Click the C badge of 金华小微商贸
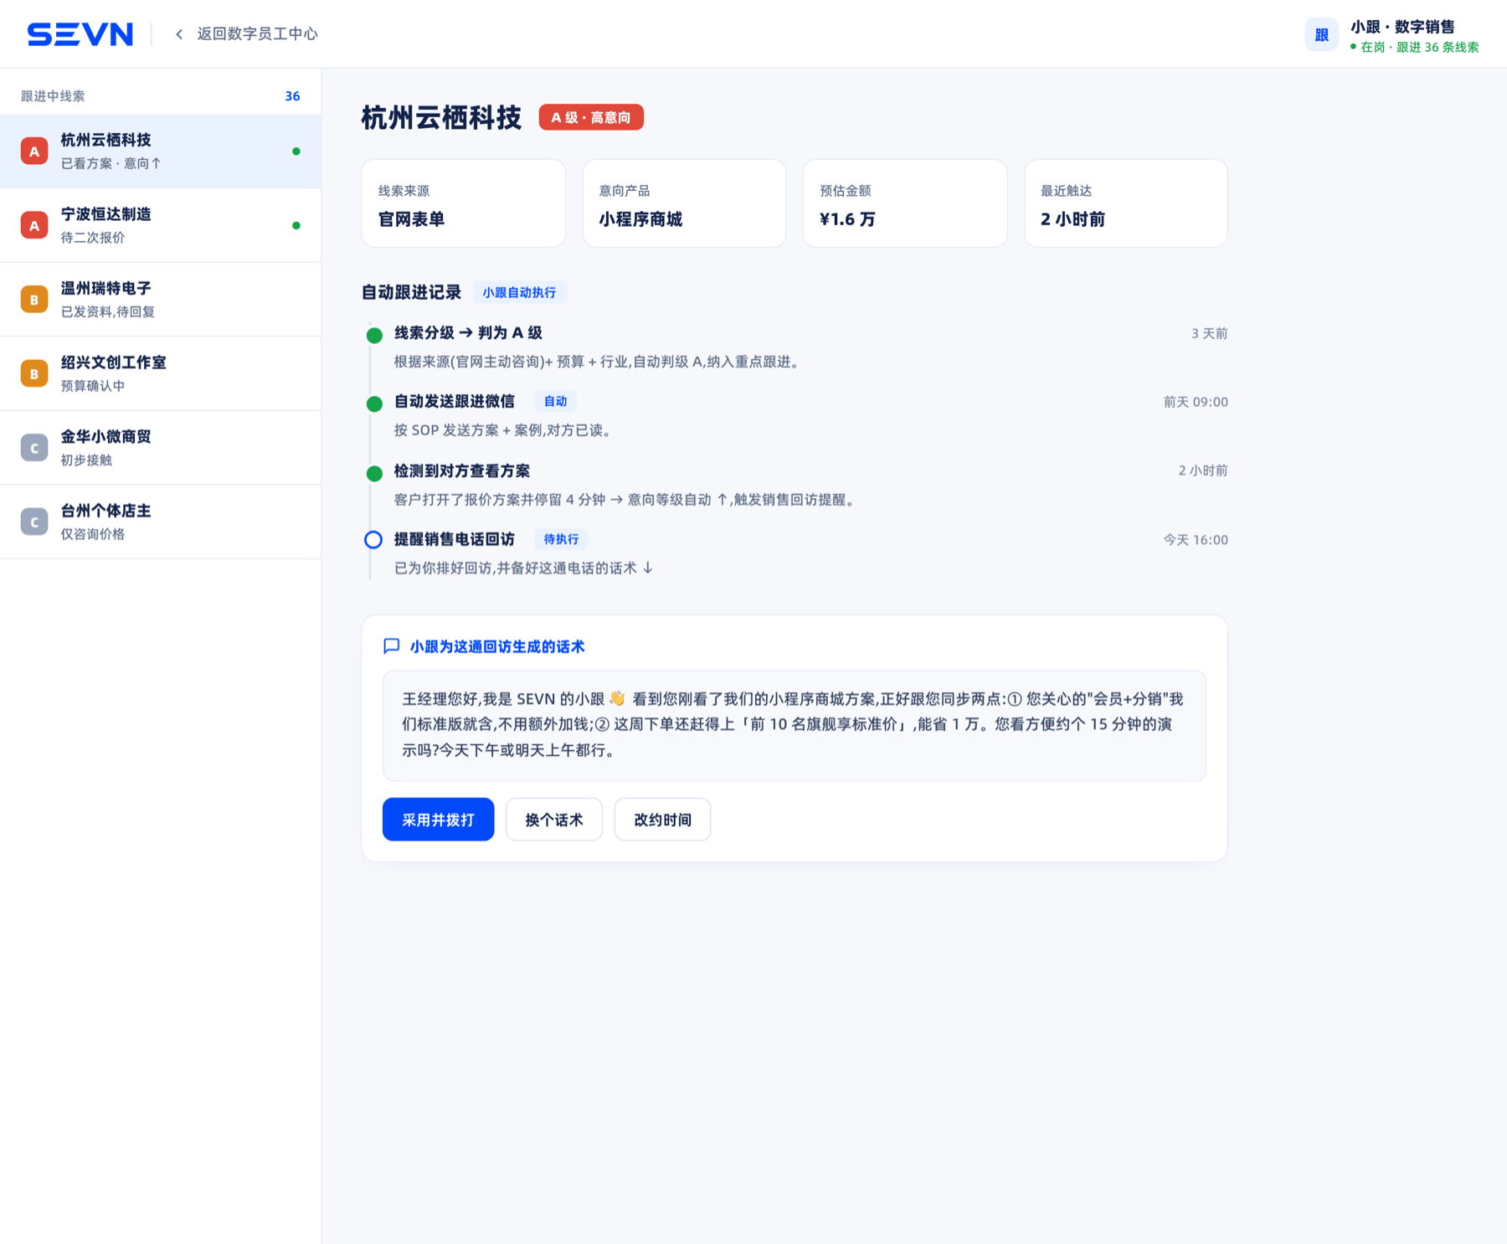This screenshot has width=1507, height=1244. tap(34, 448)
